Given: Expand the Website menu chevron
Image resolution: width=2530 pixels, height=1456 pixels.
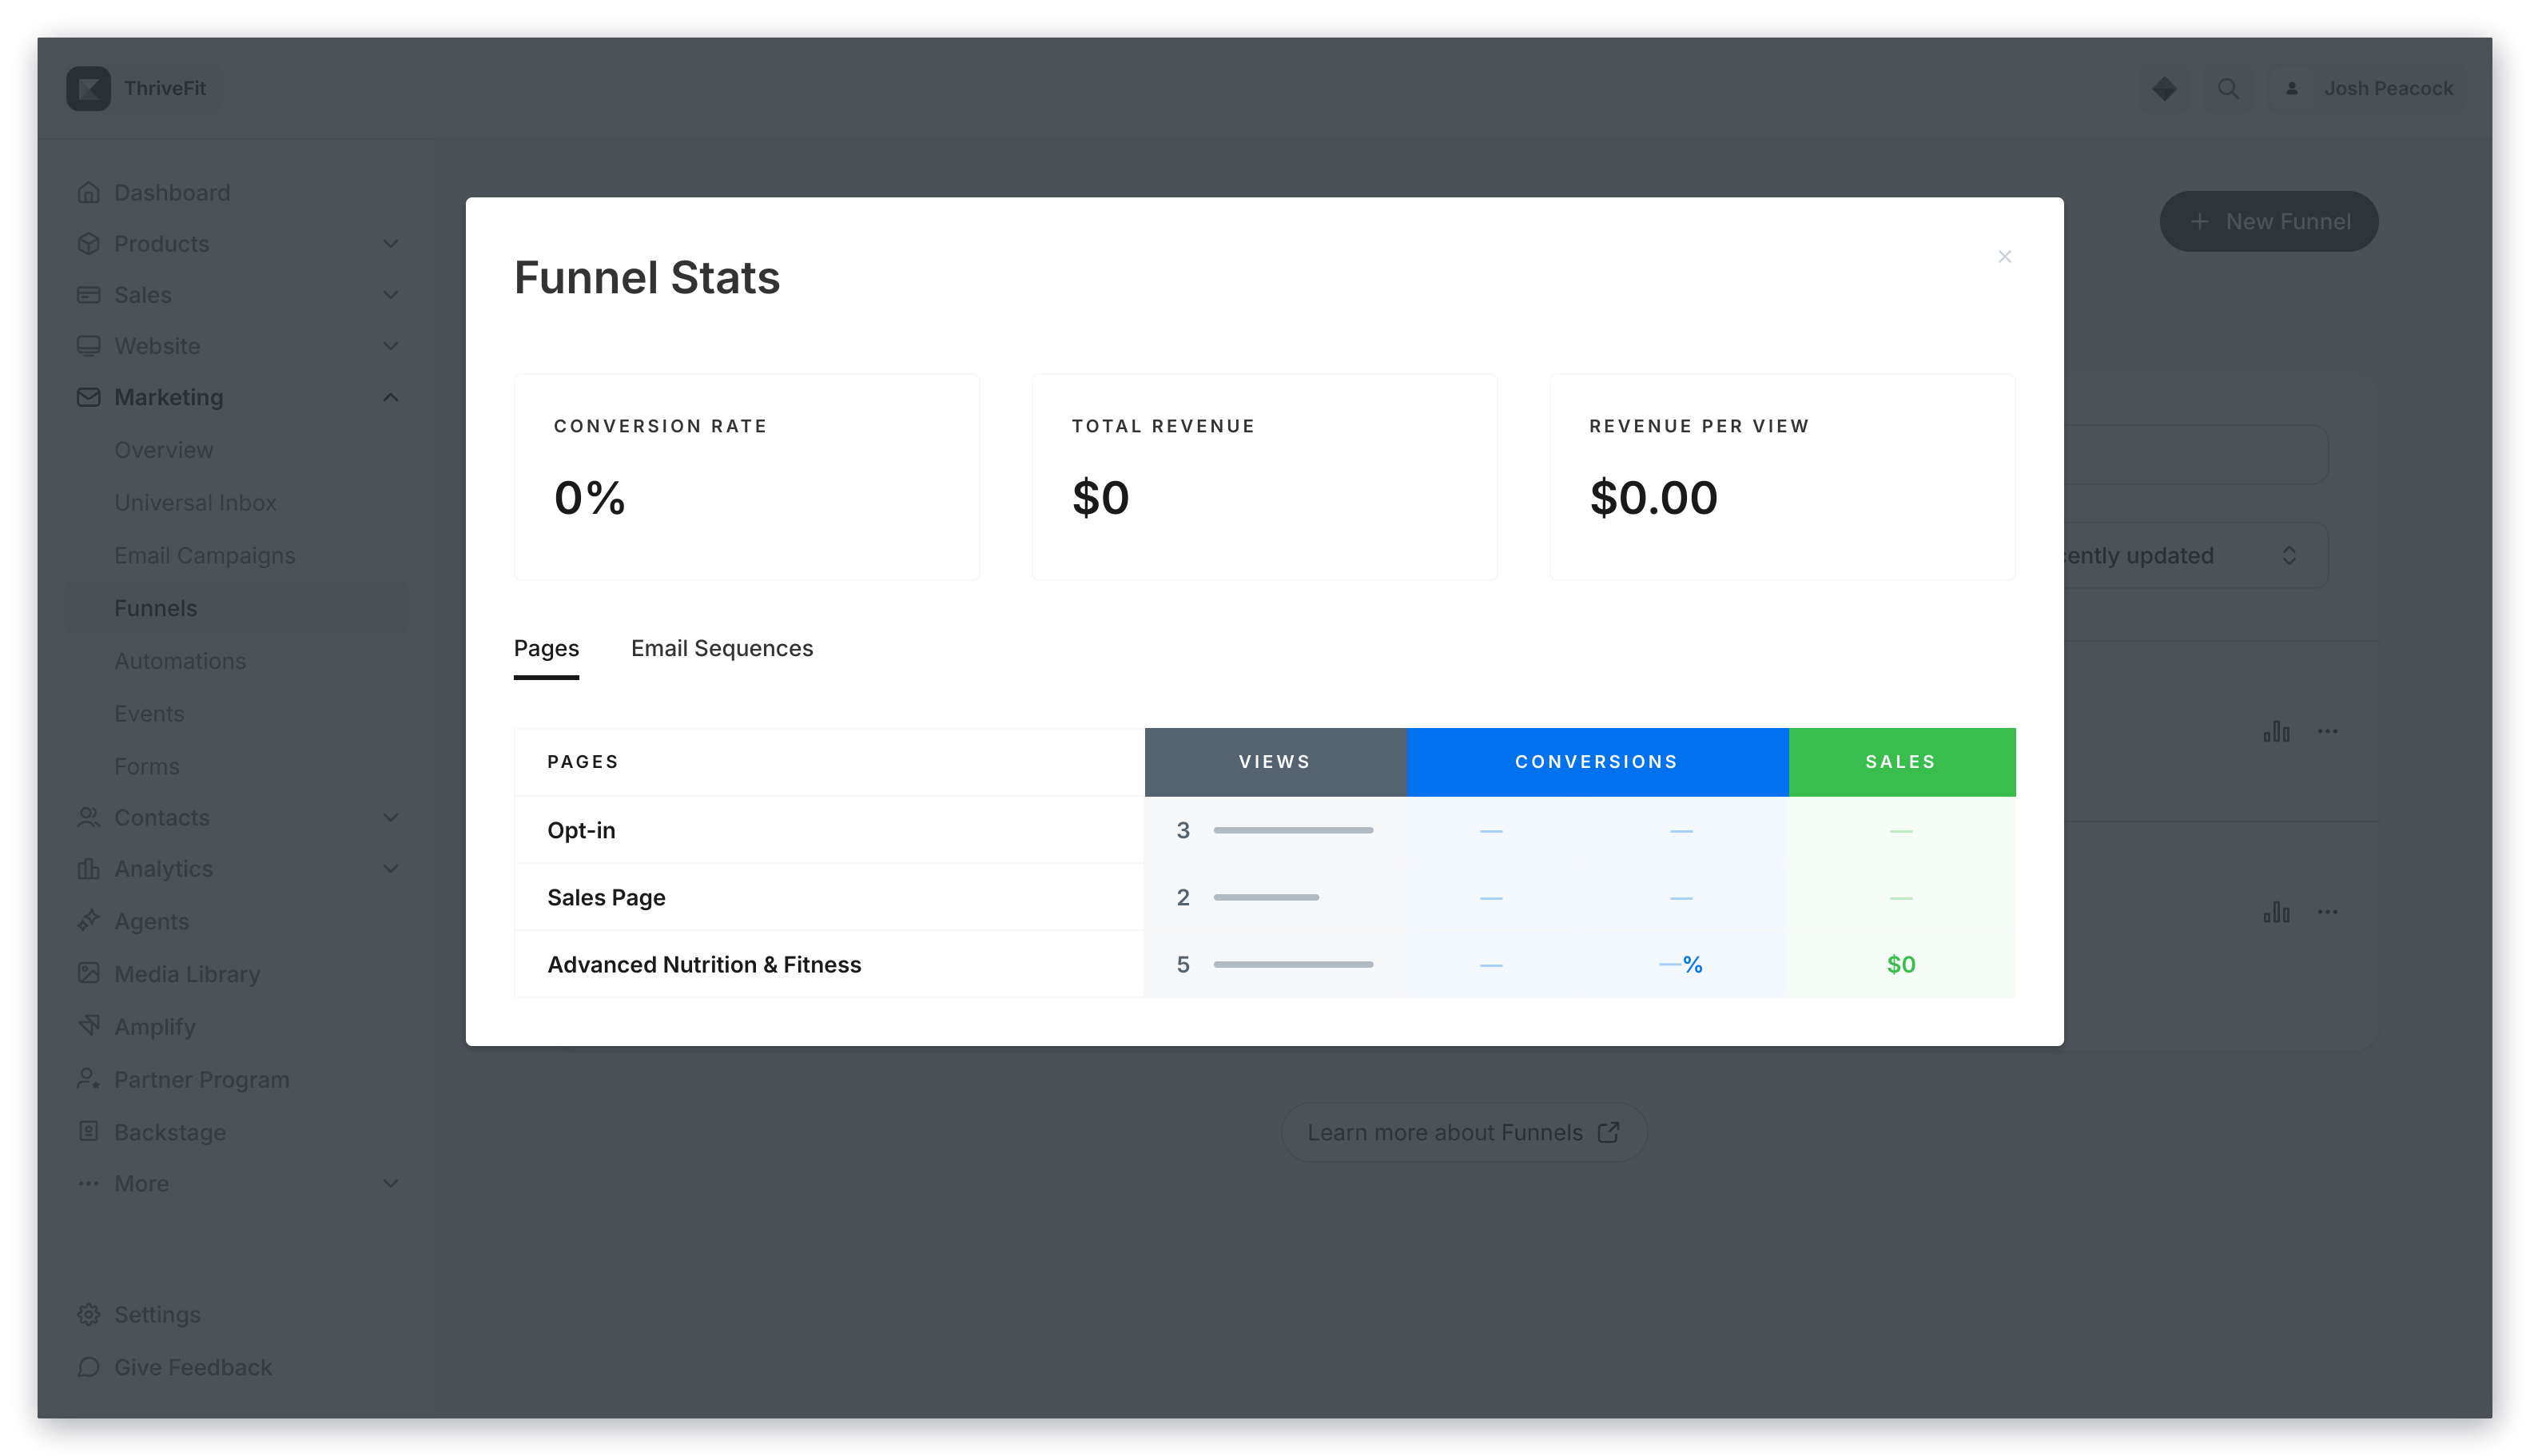Looking at the screenshot, I should pos(390,346).
